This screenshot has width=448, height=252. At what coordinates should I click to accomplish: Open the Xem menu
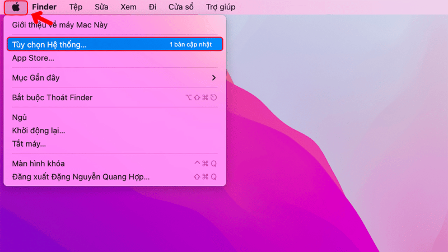(128, 7)
